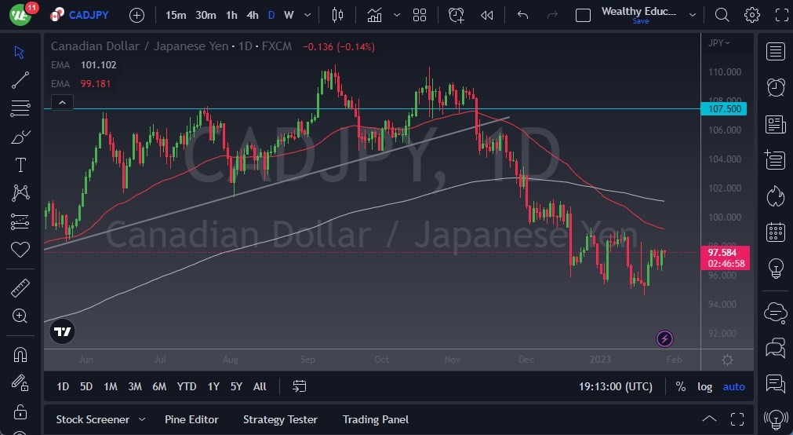Toggle log scale on price axis
Screen dimensions: 793x435
(x=705, y=386)
